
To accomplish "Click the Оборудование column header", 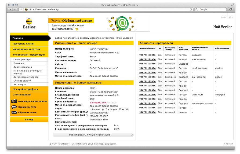I will pos(222,48).
